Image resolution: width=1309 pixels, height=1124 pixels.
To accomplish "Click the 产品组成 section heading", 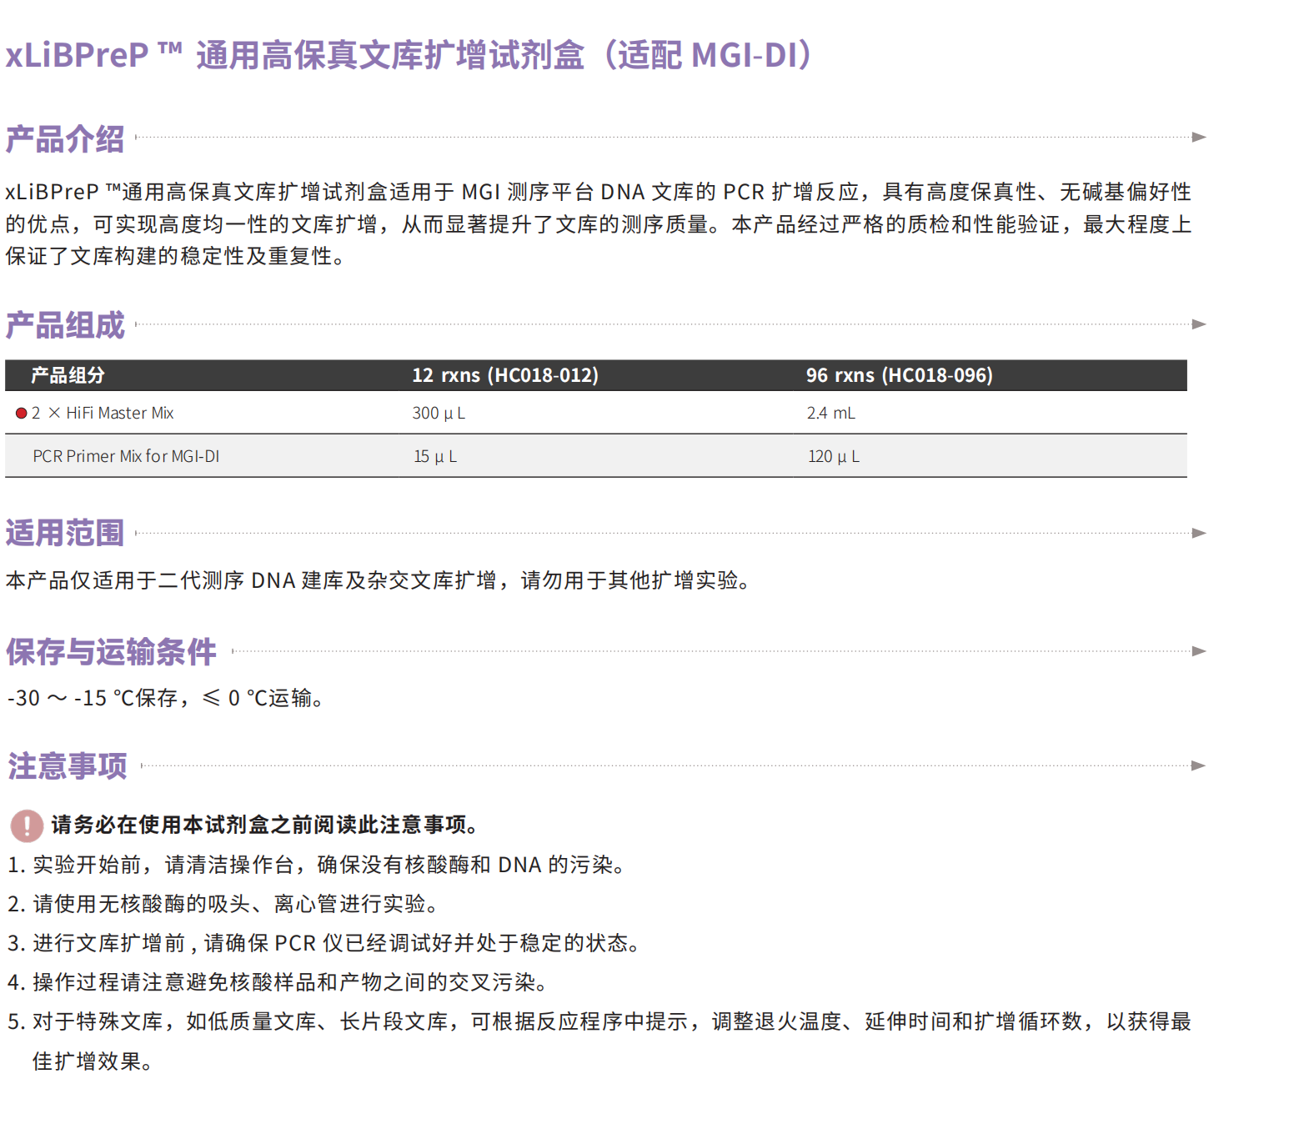I will 65,325.
